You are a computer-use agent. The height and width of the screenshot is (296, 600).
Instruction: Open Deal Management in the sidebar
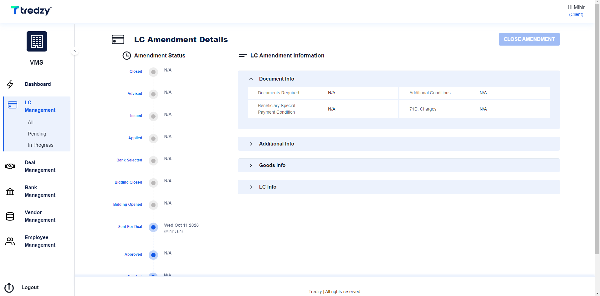(40, 166)
